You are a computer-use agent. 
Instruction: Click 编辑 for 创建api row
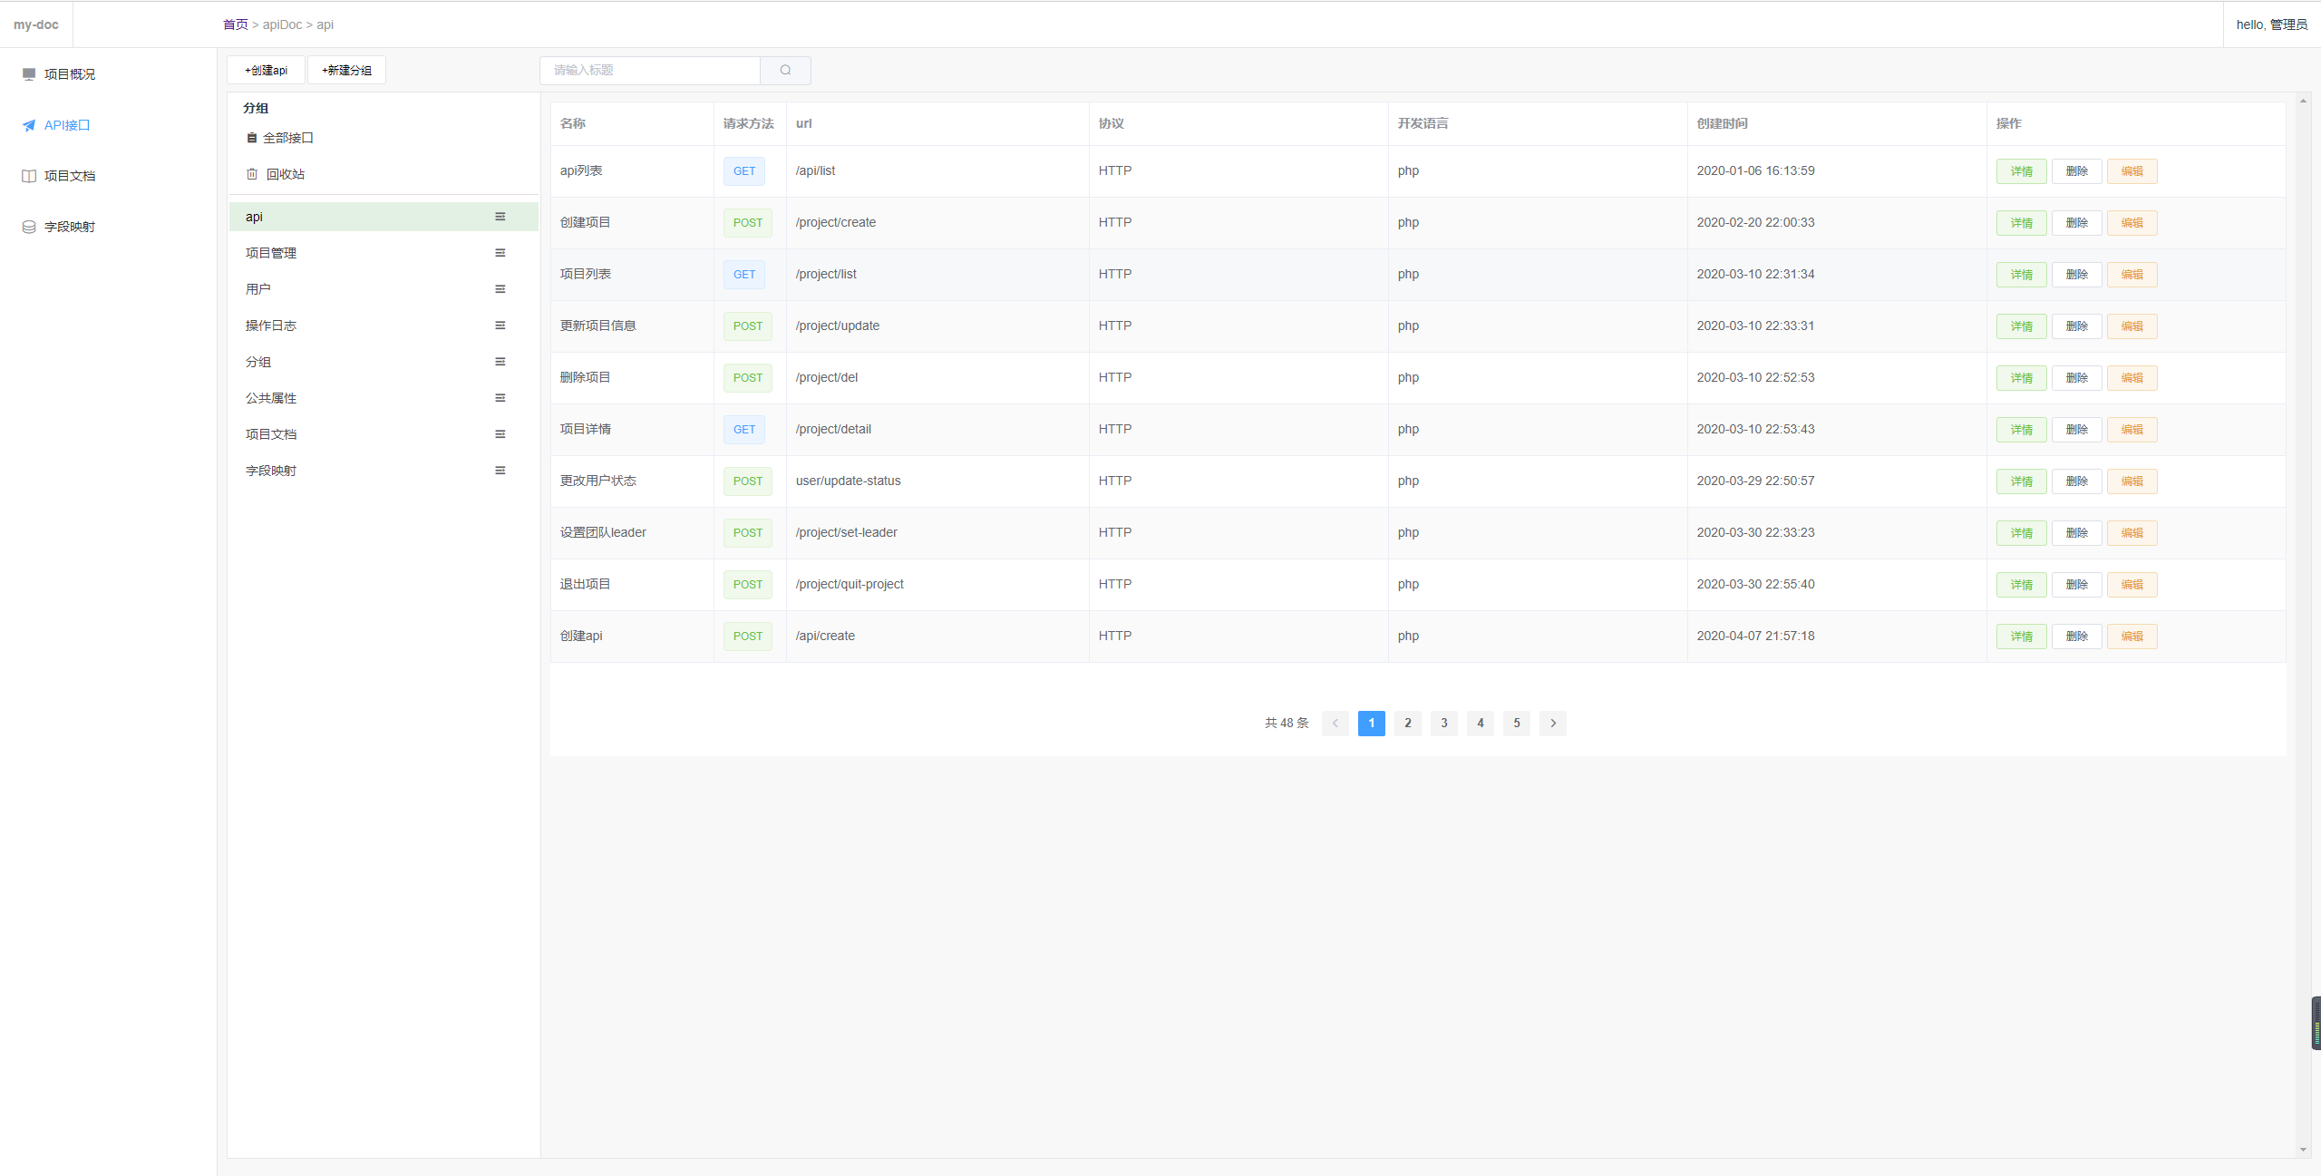click(x=2132, y=637)
